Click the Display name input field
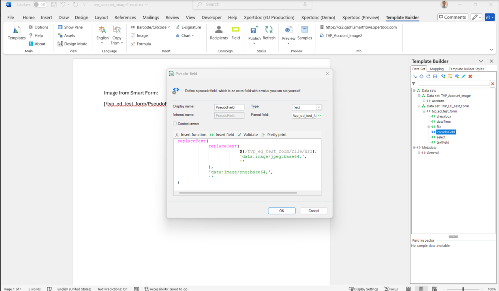This screenshot has height=291, width=499. pyautogui.click(x=229, y=107)
